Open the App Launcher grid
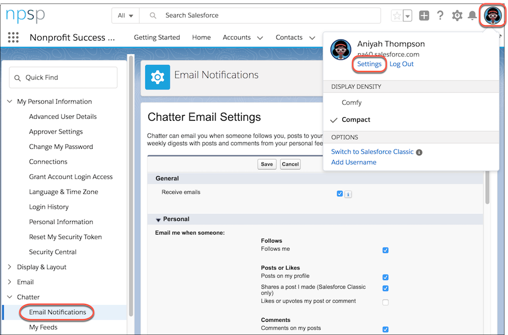Screen dimensions: 508x335 (x=12, y=37)
